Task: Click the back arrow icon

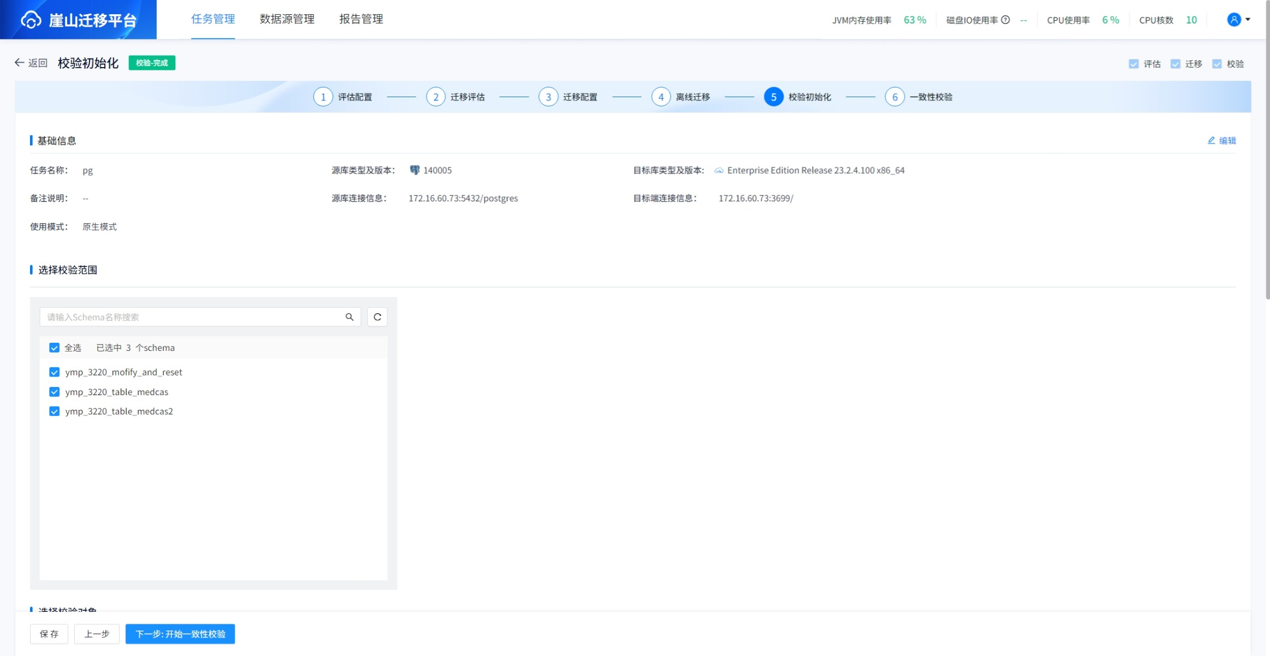Action: 19,63
